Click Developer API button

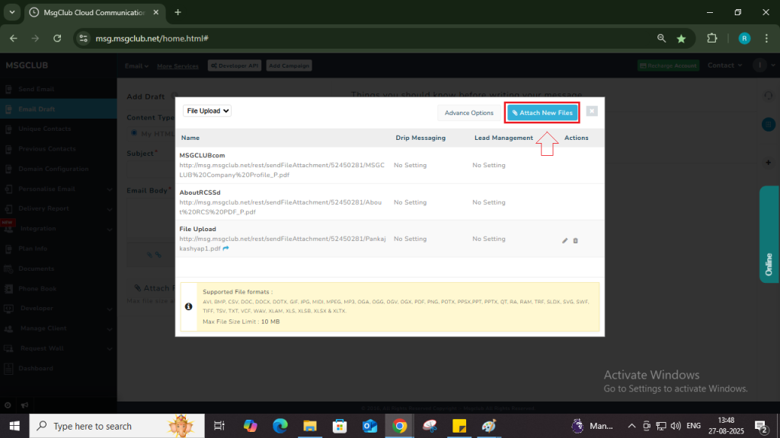click(x=235, y=65)
